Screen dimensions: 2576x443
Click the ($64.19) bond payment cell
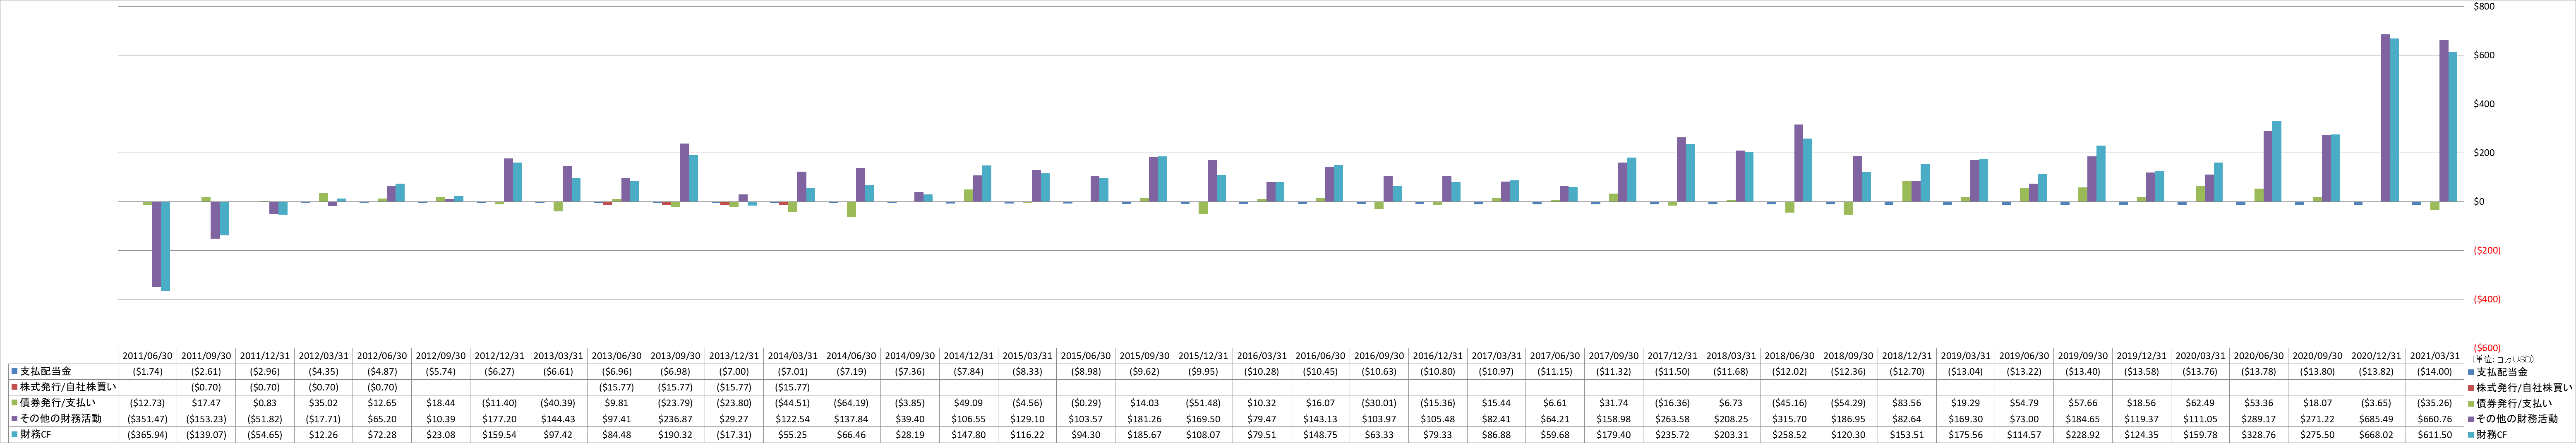pos(851,403)
